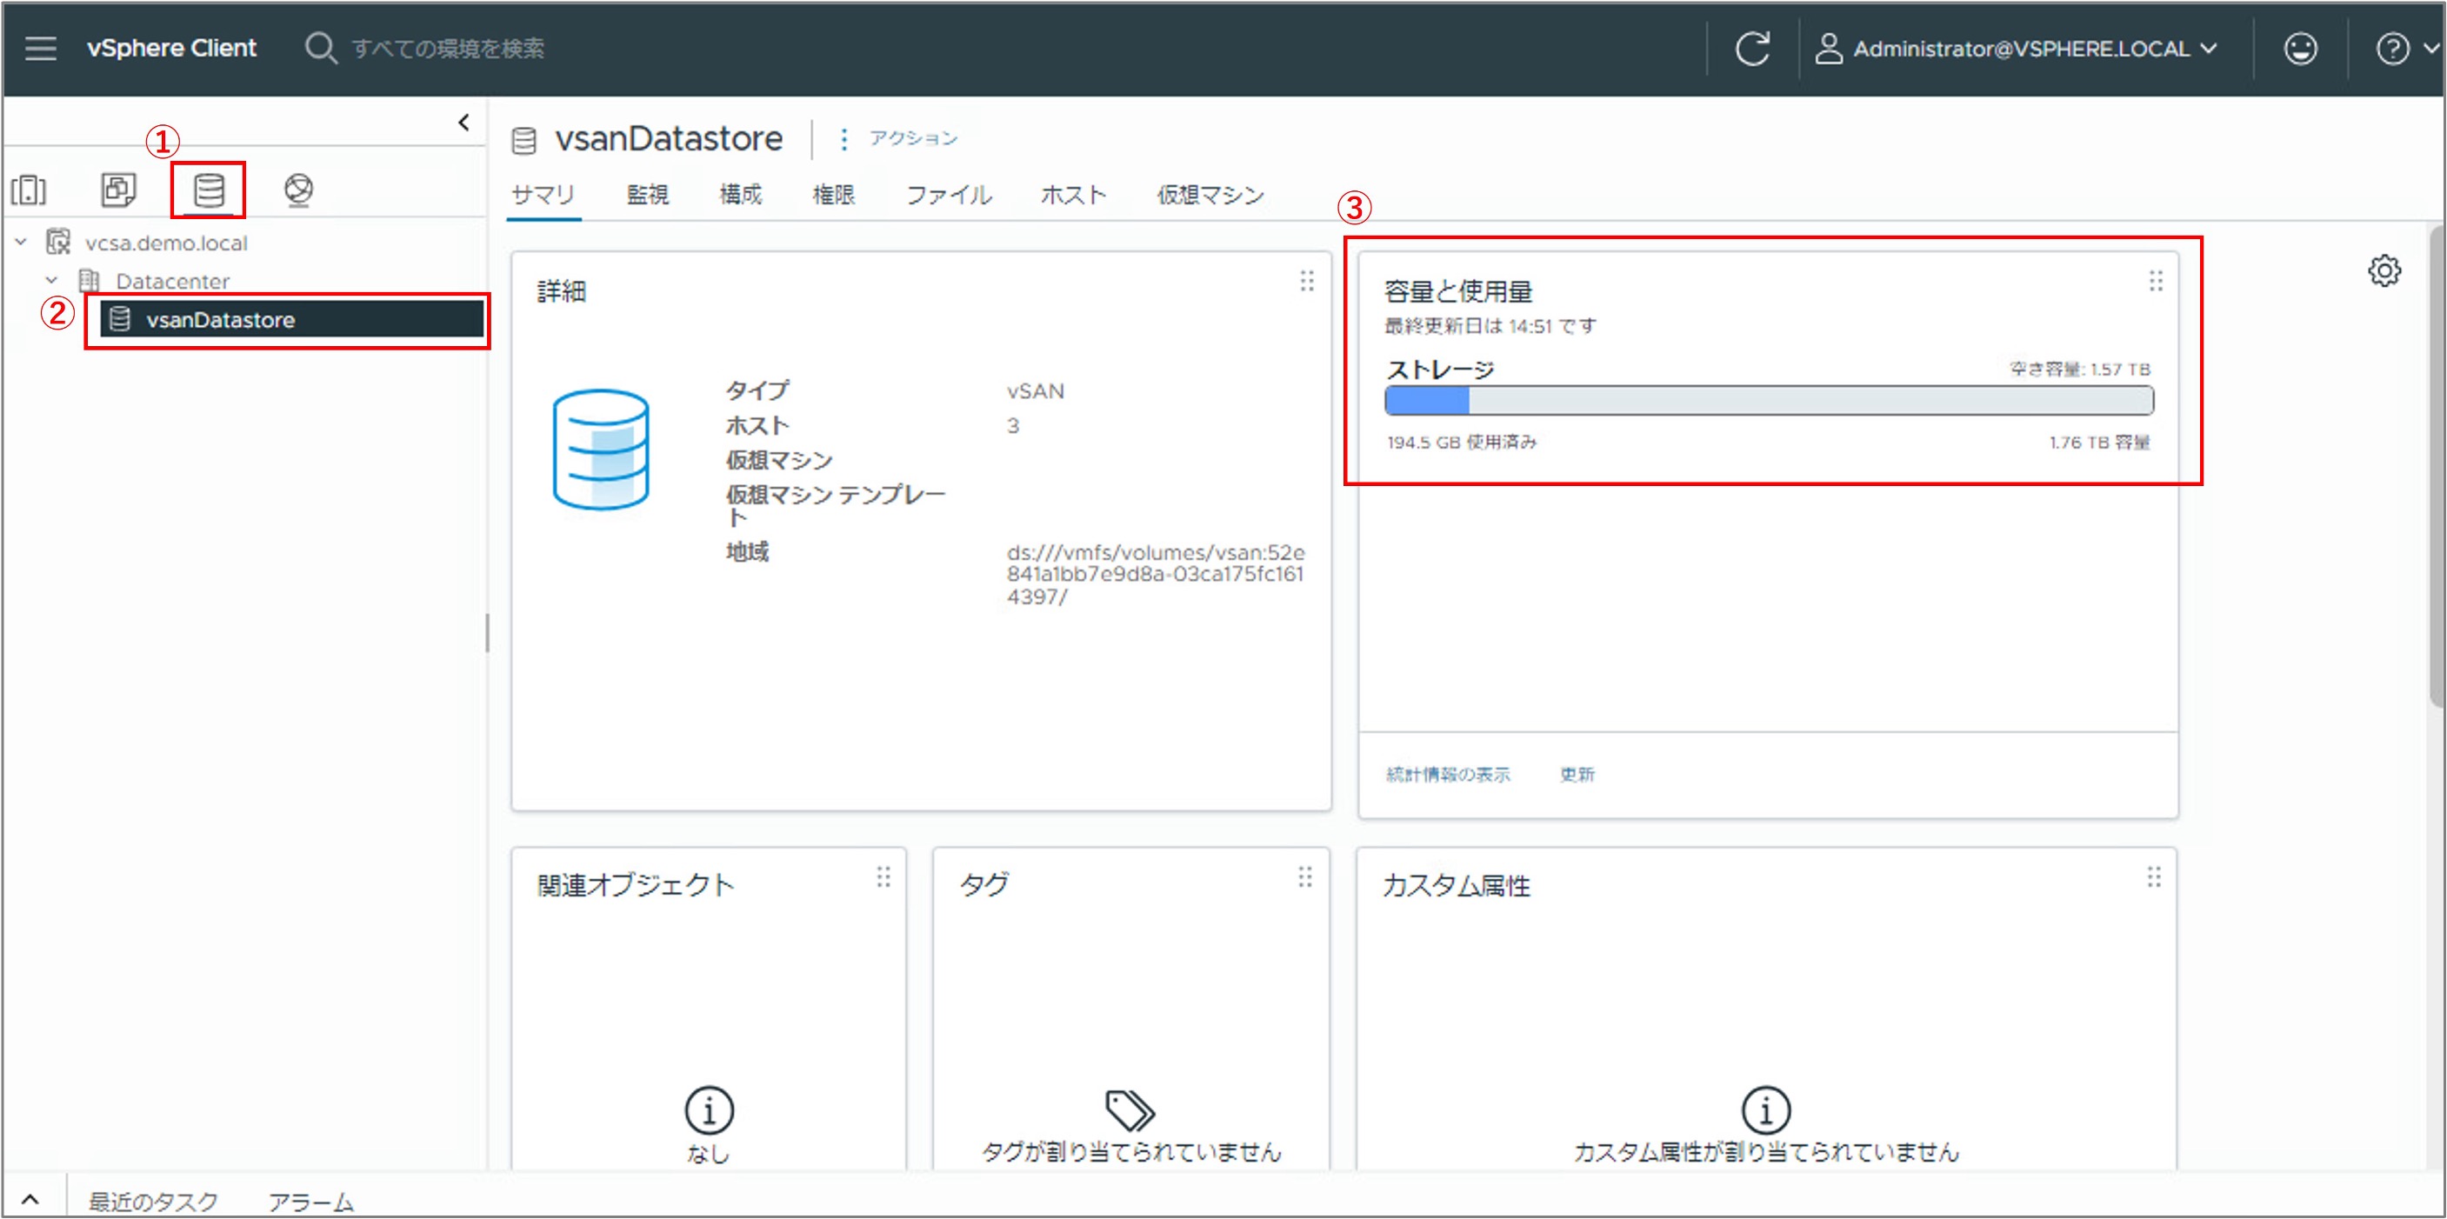Click the tag icon in タグ card

(1130, 1109)
